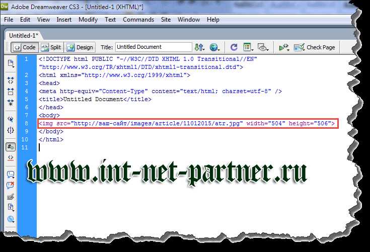Viewport: 370px width, 252px height.
Task: Wrap Tag pencil icon in coding toolbar
Action: tap(11, 197)
